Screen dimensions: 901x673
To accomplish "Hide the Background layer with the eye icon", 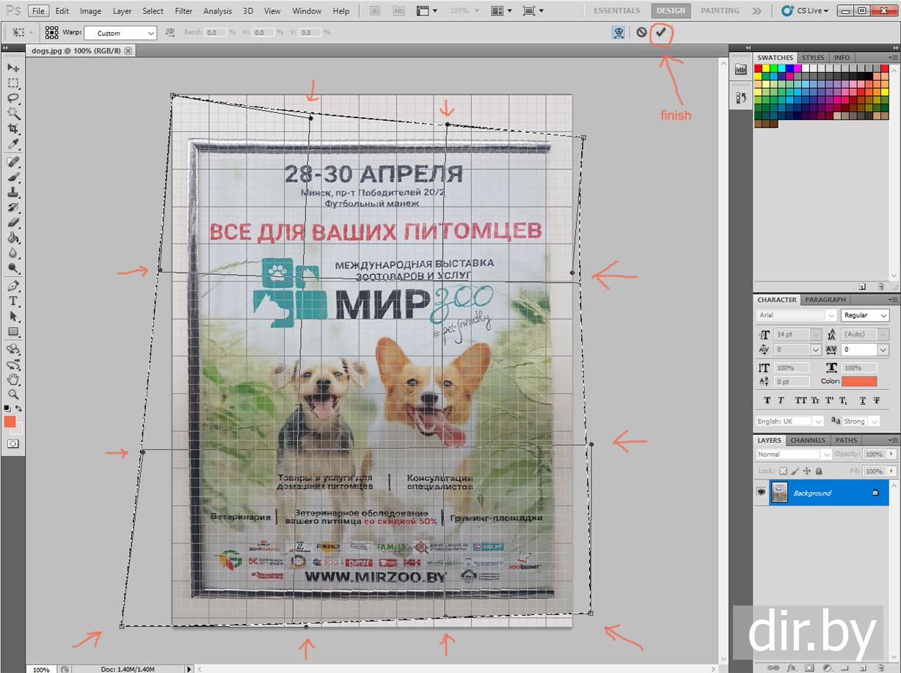I will tap(761, 493).
